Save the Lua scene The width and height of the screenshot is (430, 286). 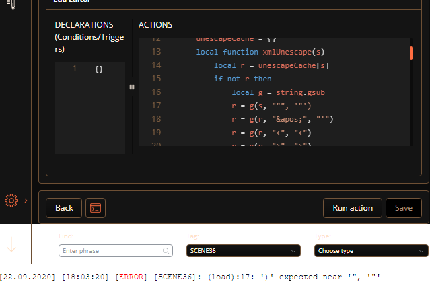pos(403,208)
